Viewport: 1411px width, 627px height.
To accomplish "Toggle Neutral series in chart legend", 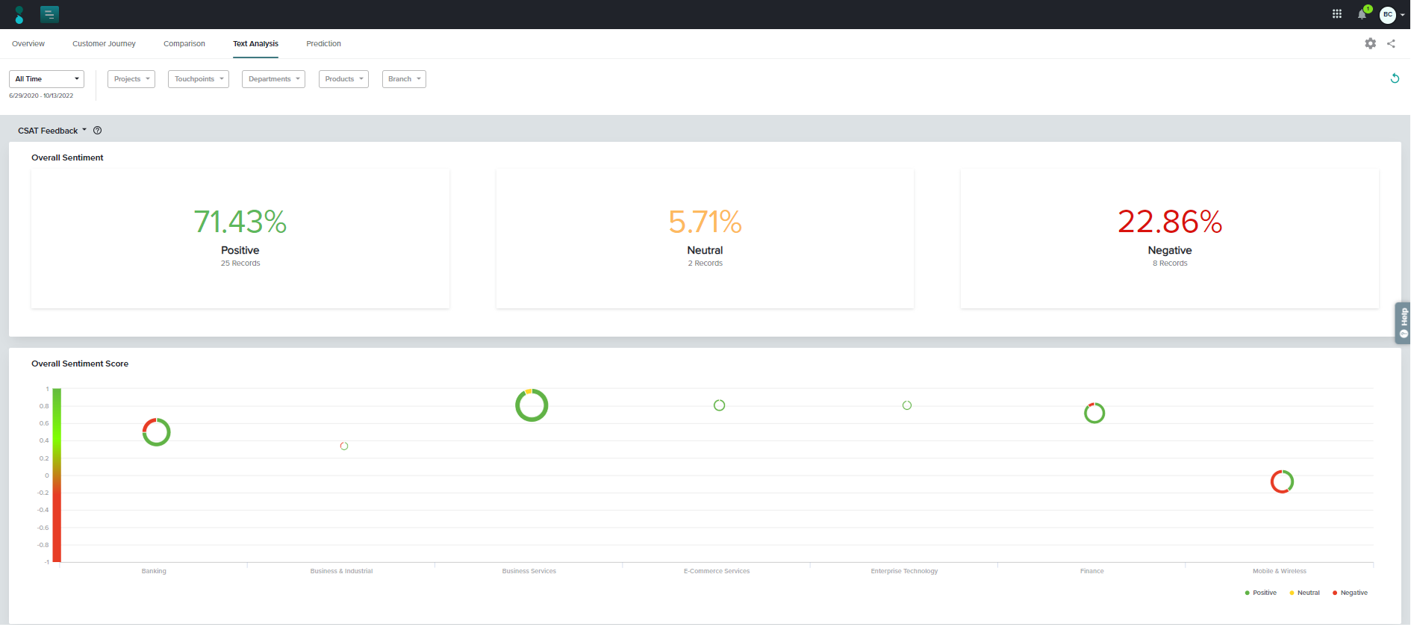I will coord(1305,593).
